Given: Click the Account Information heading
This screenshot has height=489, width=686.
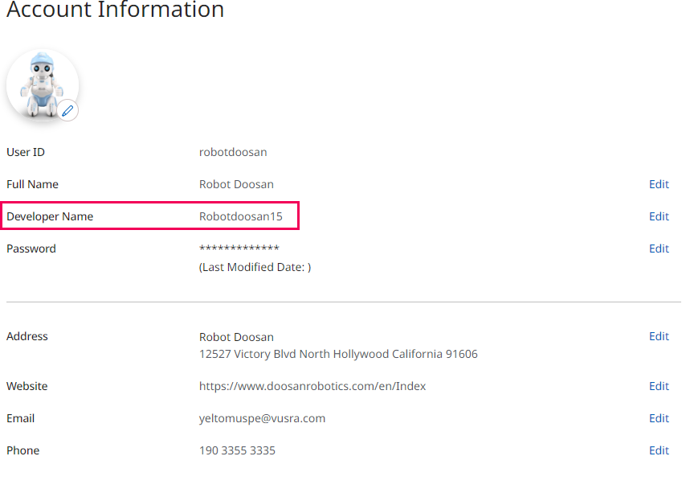Looking at the screenshot, I should click(116, 10).
